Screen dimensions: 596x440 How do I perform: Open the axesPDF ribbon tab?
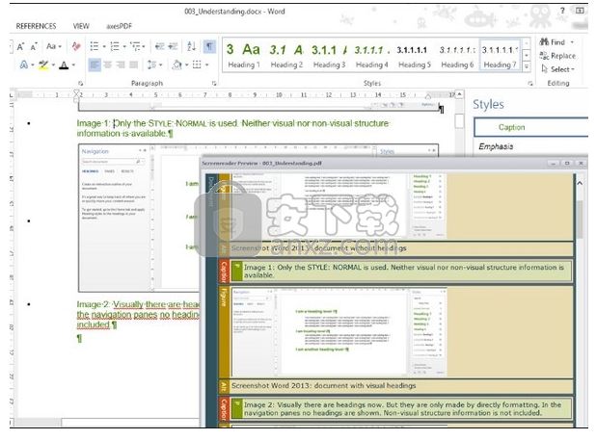119,26
